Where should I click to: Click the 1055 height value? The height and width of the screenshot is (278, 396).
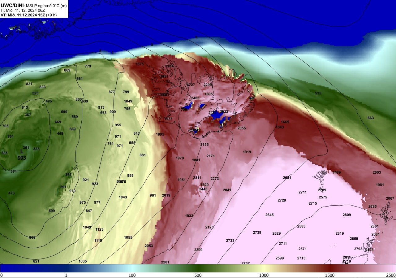[128, 237]
